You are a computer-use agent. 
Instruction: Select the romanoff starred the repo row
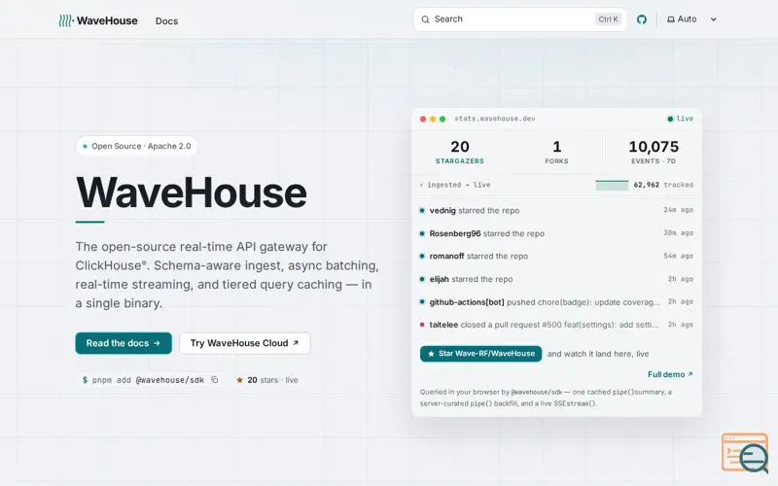[x=556, y=256]
